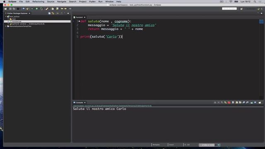Maximize the PyDev Package Explorer view
Image resolution: width=265 pixels, height=149 pixels.
pos(68,13)
